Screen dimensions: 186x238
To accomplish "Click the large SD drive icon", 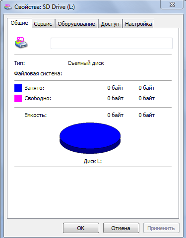I will pyautogui.click(x=21, y=43).
